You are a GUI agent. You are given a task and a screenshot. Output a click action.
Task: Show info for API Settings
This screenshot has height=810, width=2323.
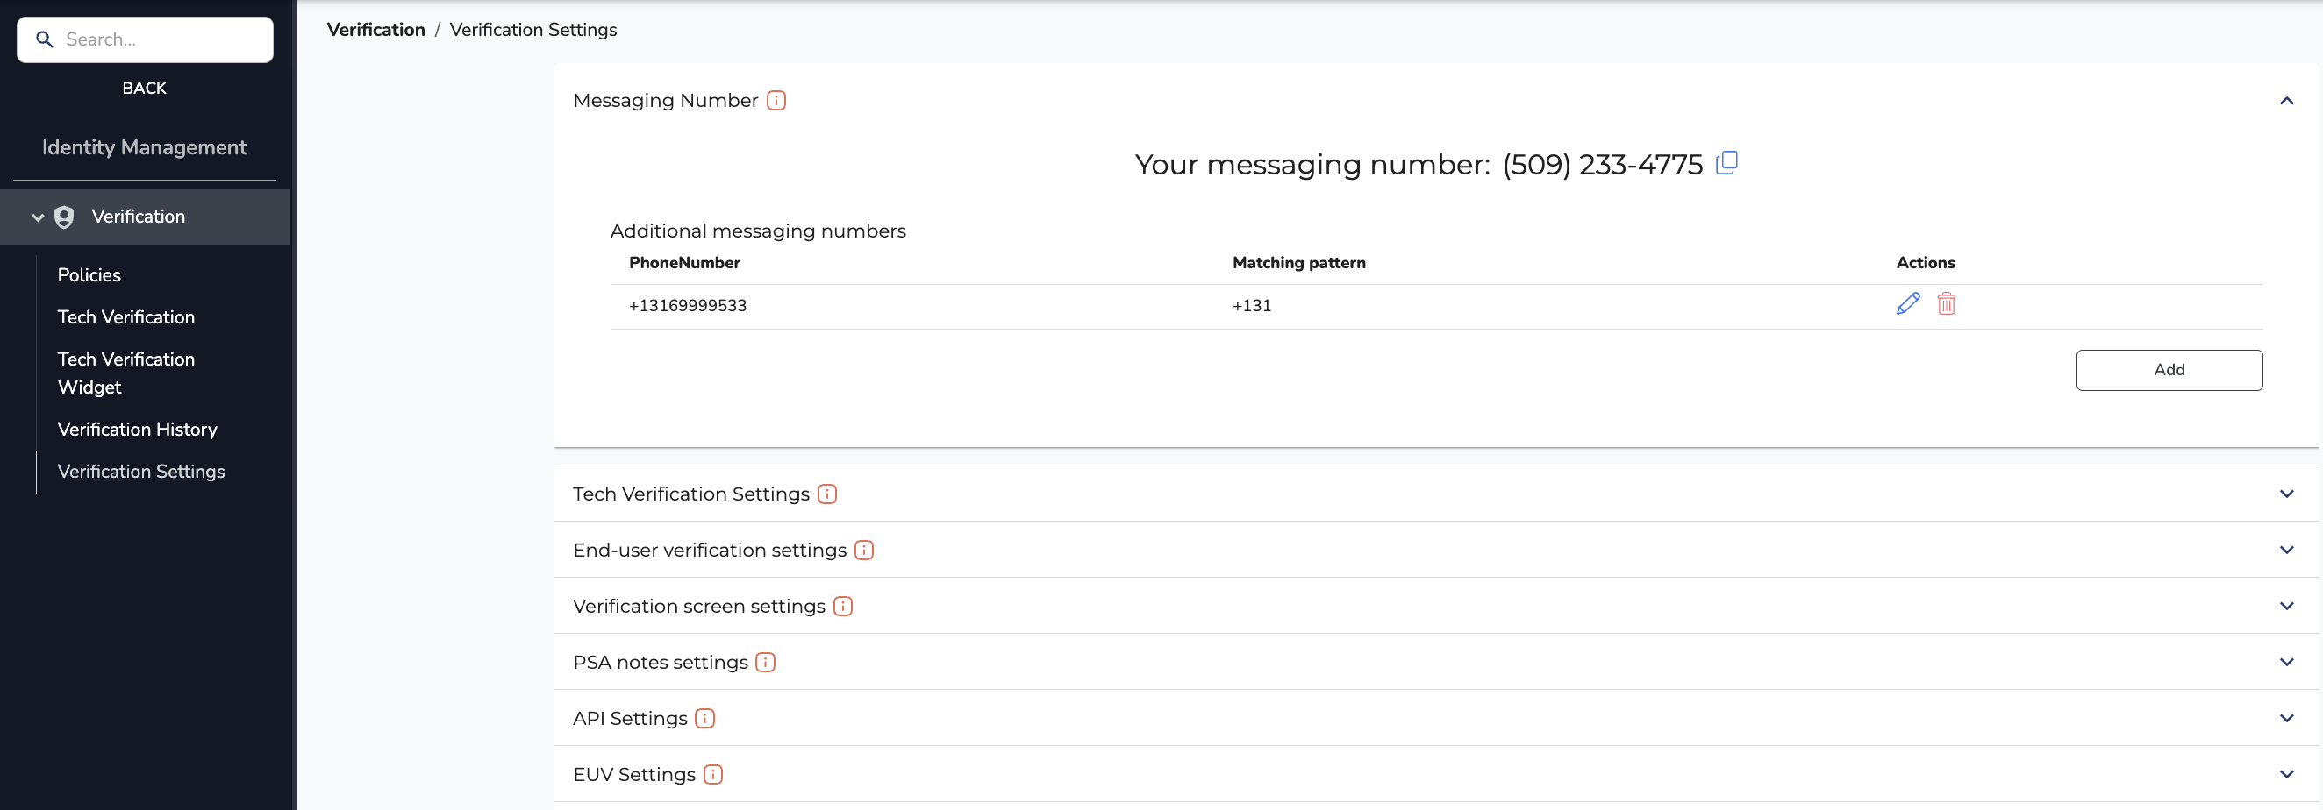click(x=704, y=718)
